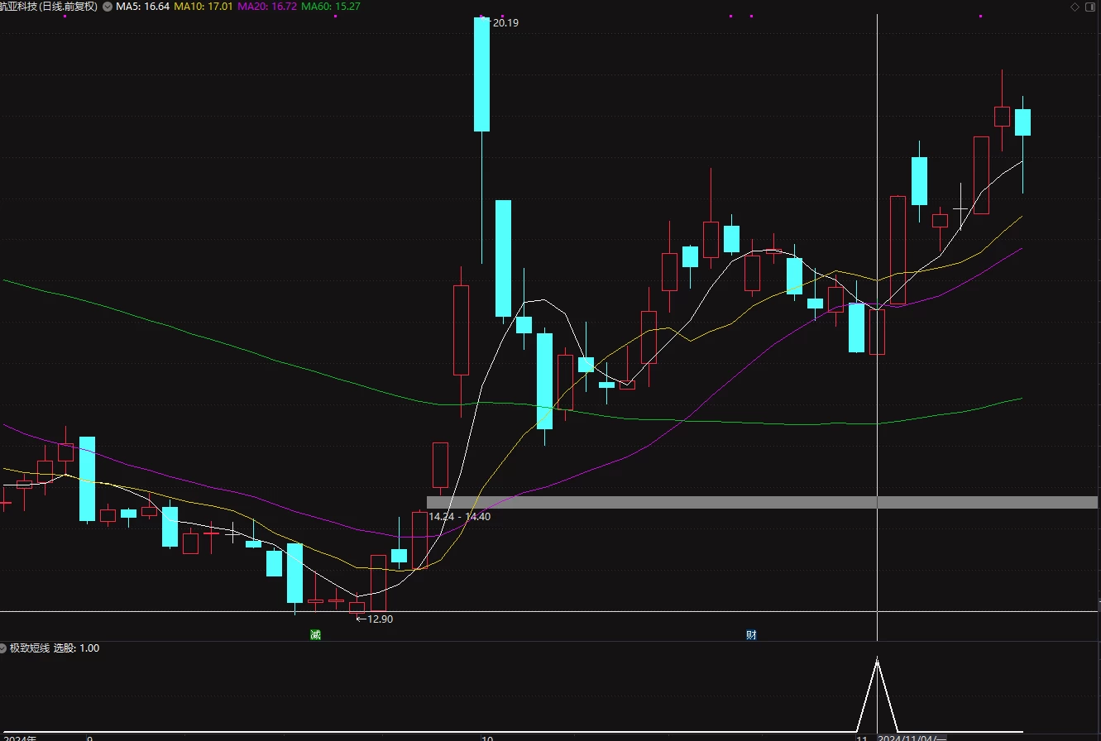Click the 航亚科技 daily chart title
This screenshot has width=1101, height=741.
point(49,7)
